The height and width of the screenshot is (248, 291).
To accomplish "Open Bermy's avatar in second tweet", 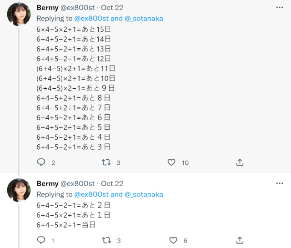I will point(19,190).
